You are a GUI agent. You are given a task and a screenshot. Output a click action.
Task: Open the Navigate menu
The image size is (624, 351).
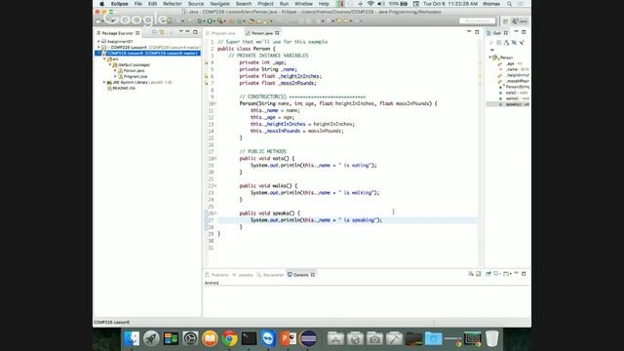point(219,4)
